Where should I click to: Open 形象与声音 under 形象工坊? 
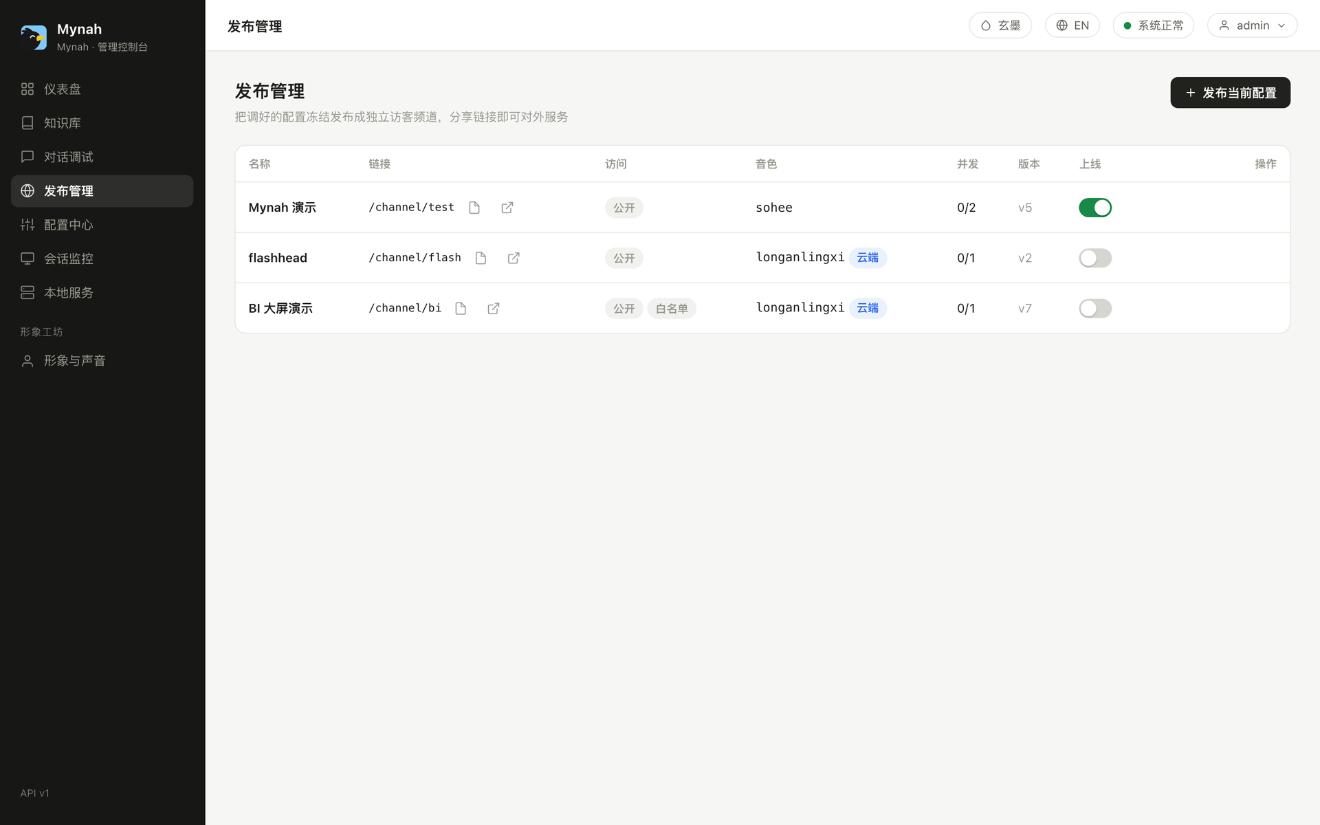click(102, 361)
